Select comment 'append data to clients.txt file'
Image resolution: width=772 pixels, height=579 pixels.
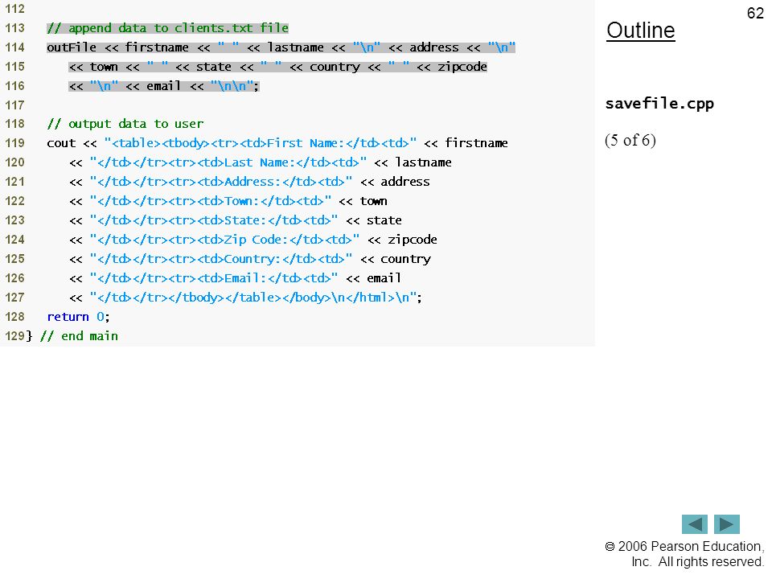point(167,28)
